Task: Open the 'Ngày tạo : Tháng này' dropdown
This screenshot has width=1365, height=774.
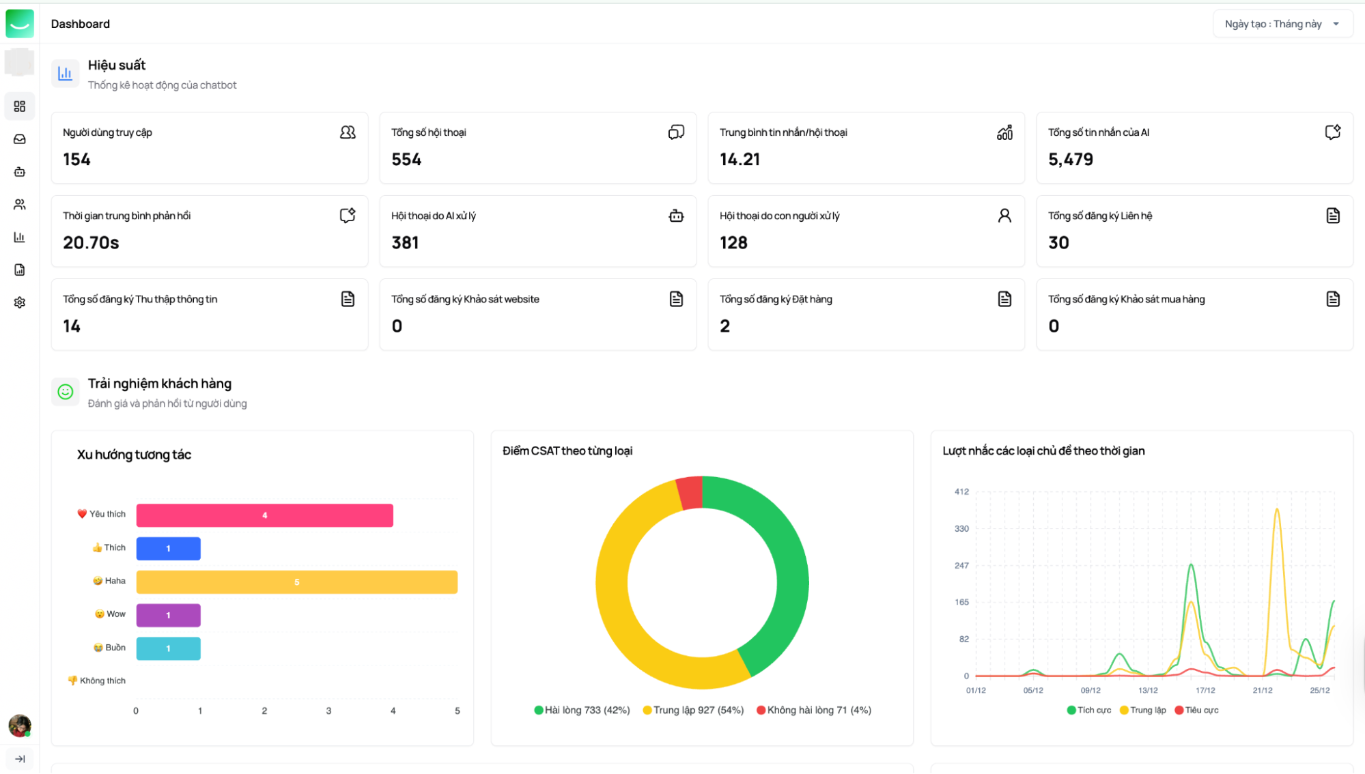Action: coord(1282,24)
